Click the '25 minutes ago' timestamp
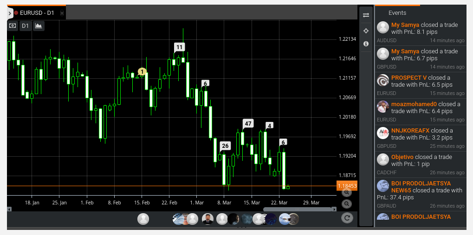The image size is (473, 235). click(x=447, y=146)
